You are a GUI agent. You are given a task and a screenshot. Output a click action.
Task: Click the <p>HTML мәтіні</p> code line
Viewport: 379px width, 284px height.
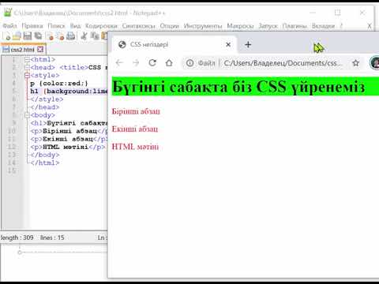pos(68,147)
